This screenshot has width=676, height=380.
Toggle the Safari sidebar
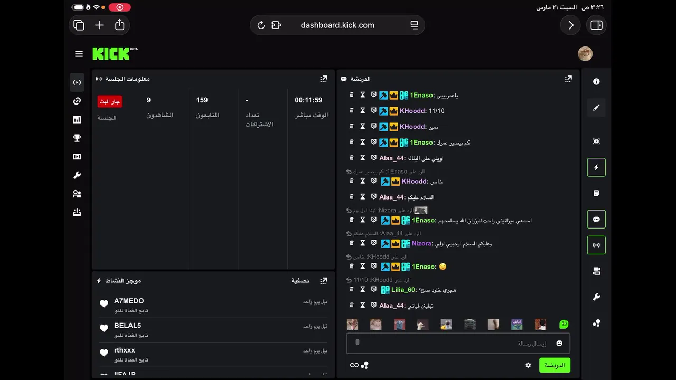click(x=596, y=25)
